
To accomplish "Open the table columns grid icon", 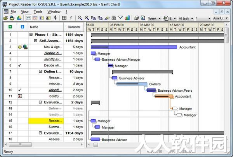I will pos(64,18).
